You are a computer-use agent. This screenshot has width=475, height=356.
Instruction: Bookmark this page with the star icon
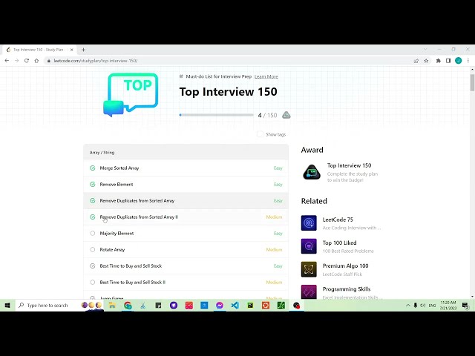tap(426, 61)
